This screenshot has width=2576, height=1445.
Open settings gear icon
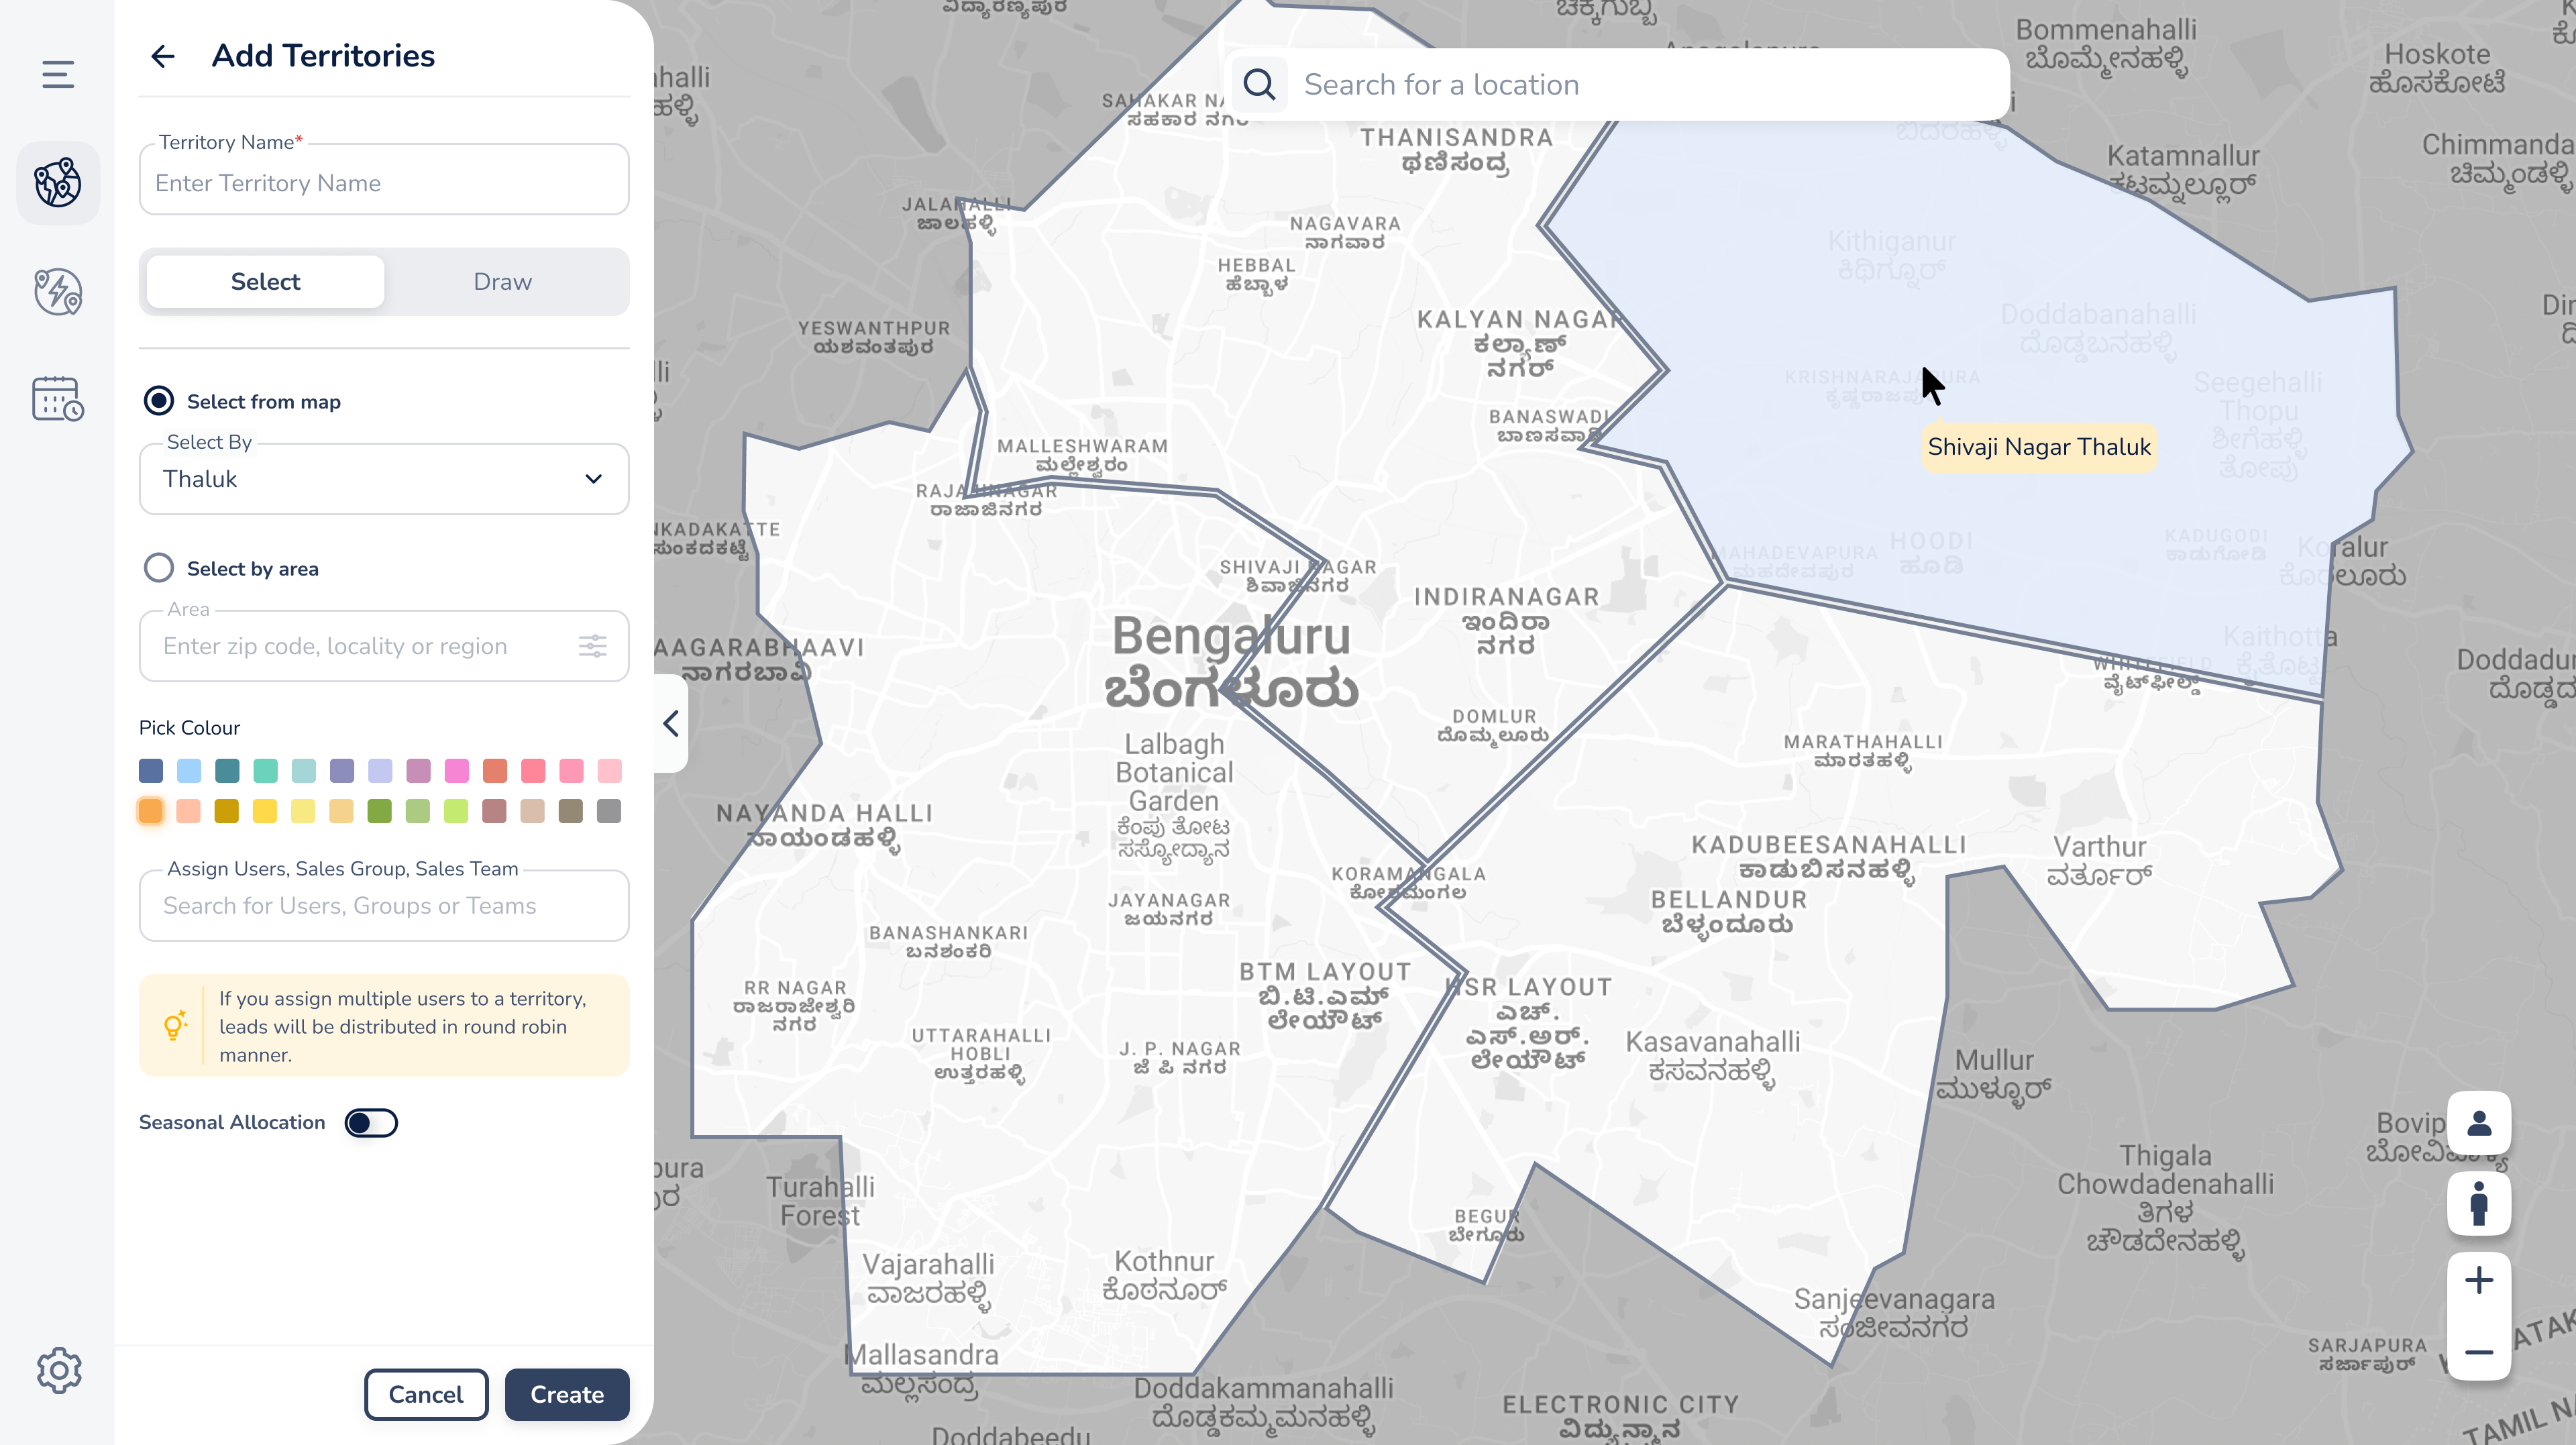point(59,1370)
